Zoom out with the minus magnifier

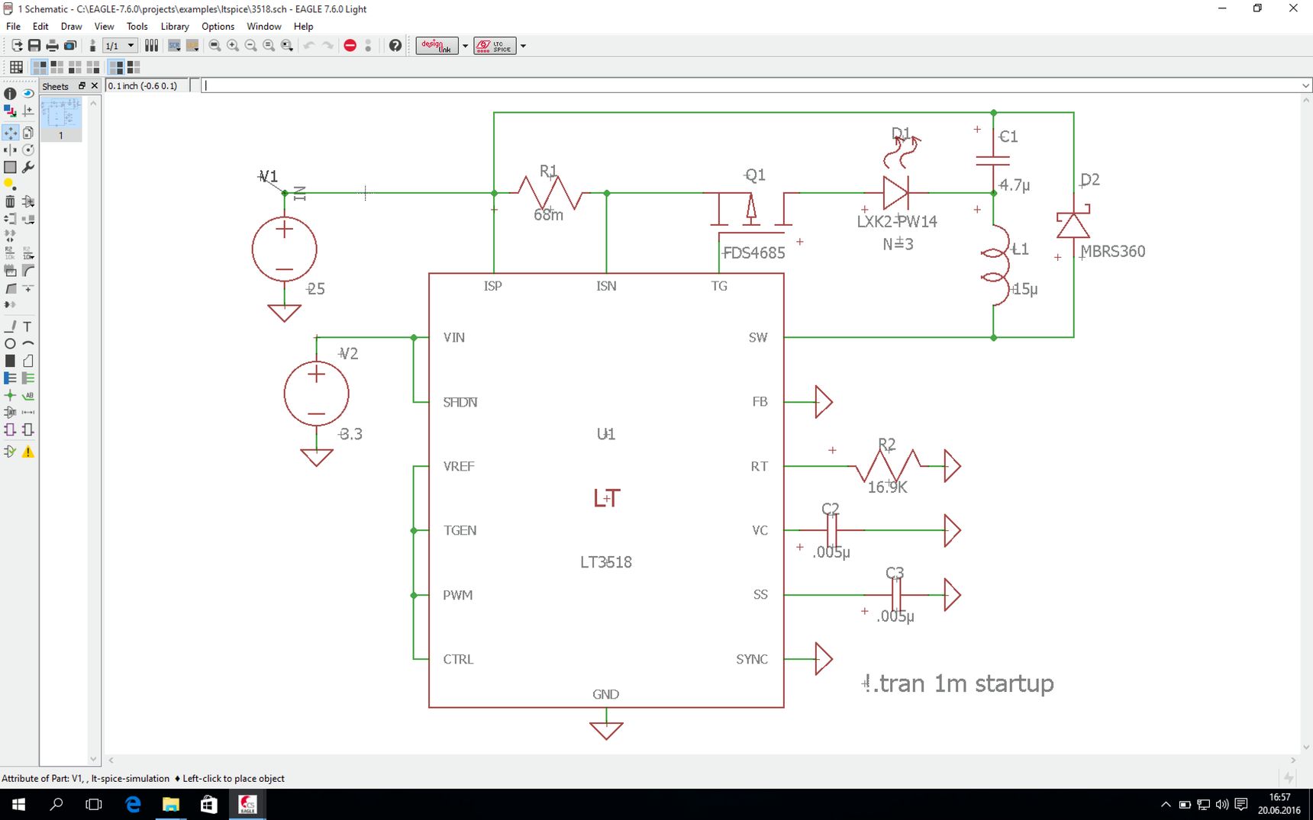[250, 46]
